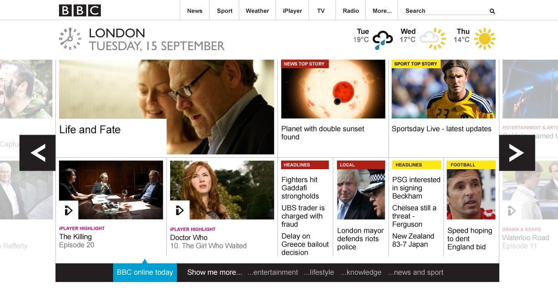Open Life and Fate feature image
The width and height of the screenshot is (558, 292).
point(166,107)
